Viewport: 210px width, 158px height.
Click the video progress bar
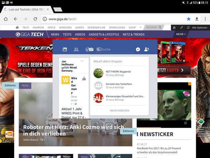[164, 127]
